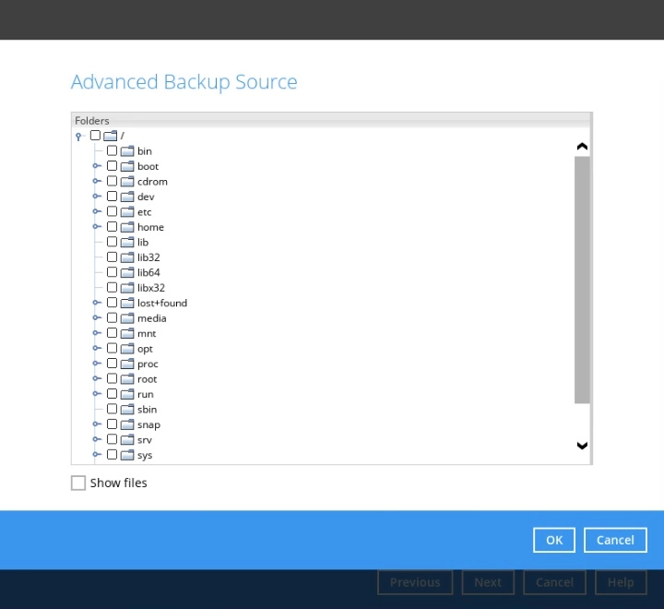Expand the run folder node

click(97, 394)
